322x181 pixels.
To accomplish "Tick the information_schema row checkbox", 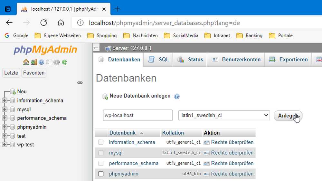I will pos(101,142).
